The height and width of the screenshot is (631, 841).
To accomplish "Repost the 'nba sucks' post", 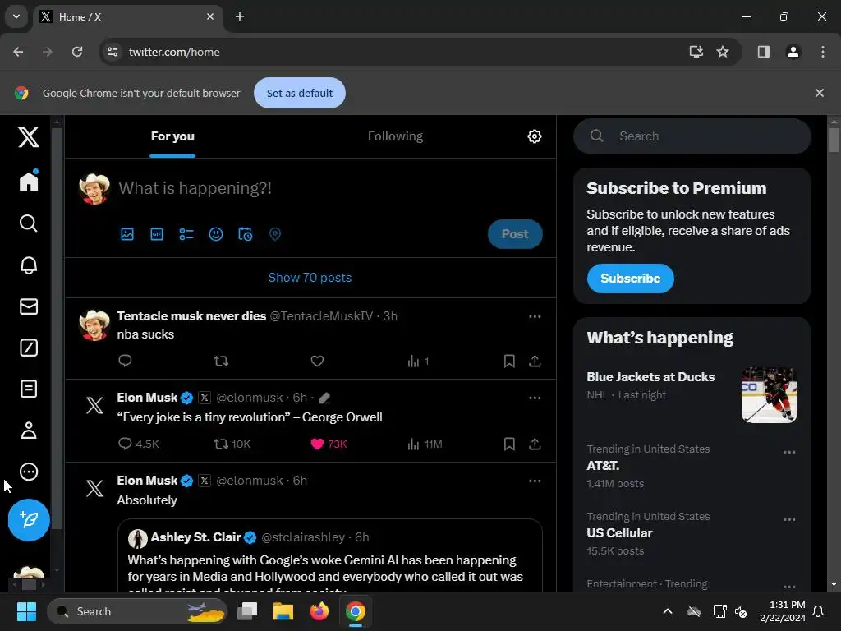I will (x=221, y=362).
